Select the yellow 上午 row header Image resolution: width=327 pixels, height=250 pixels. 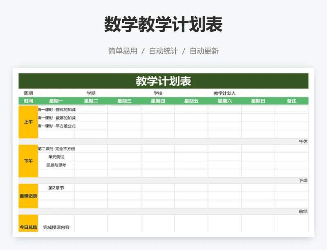tap(28, 122)
